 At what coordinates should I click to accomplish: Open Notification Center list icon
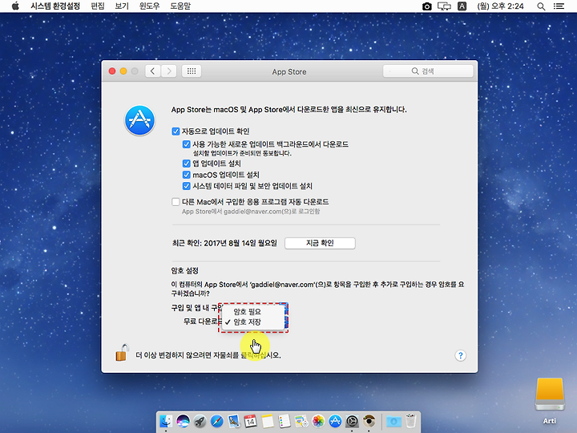tap(559, 6)
